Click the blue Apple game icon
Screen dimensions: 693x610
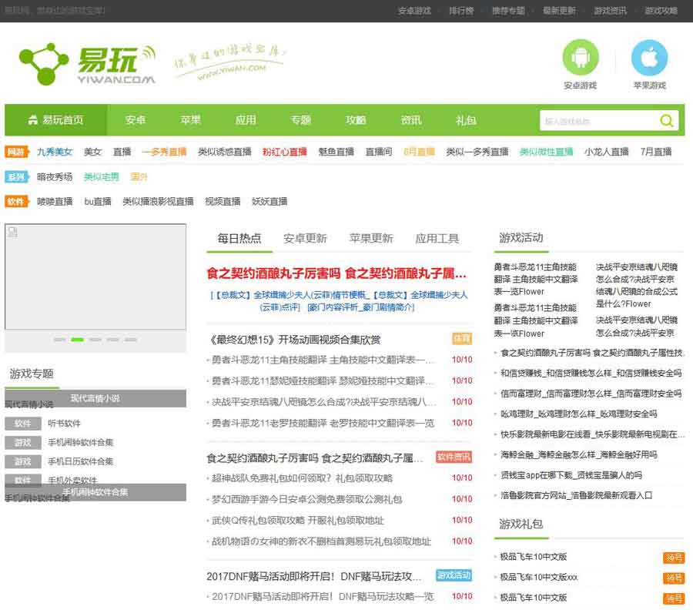pos(649,59)
